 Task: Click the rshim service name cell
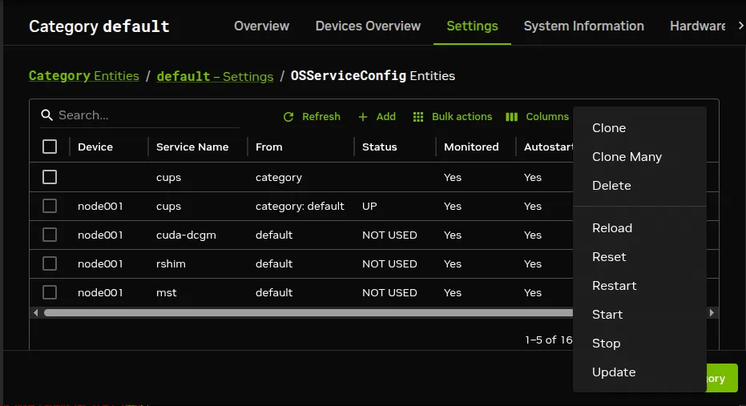[171, 263]
